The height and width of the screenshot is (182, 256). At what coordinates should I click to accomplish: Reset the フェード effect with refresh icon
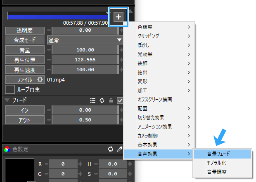coord(102,100)
